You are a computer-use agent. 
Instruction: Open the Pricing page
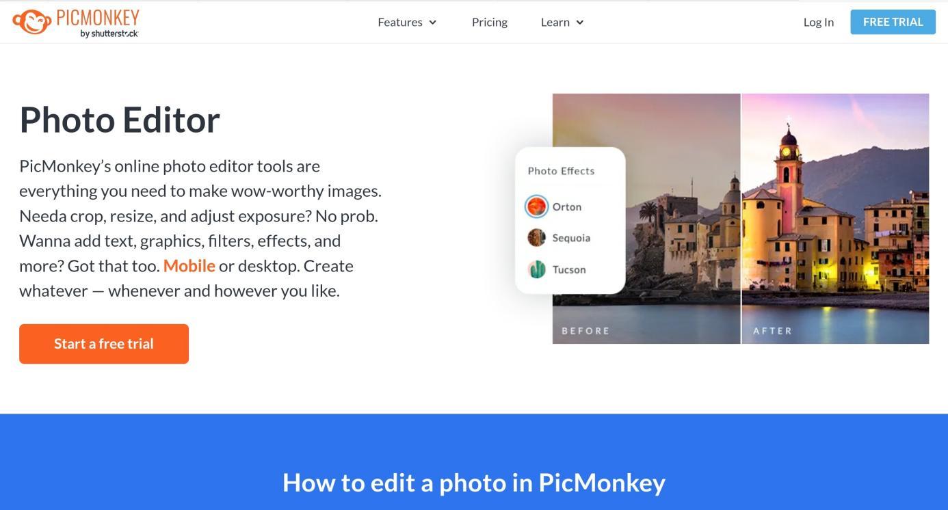490,22
